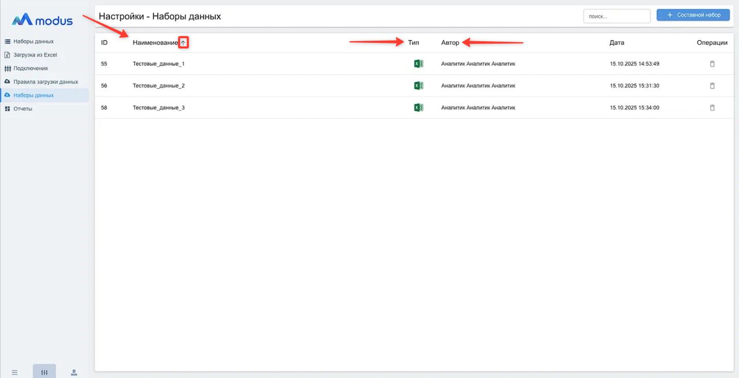
Task: Toggle sort arrow next to Наименование
Action: click(x=183, y=43)
